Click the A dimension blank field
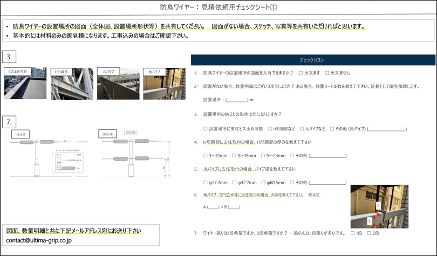The image size is (437, 256). (x=213, y=207)
